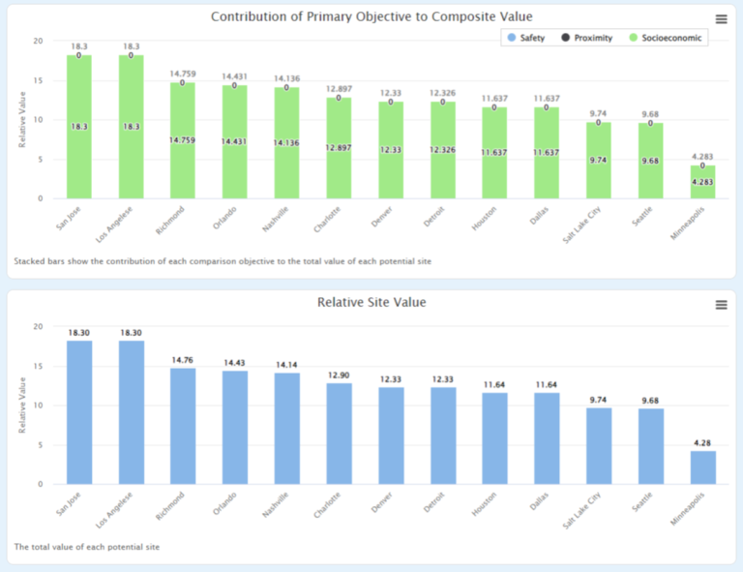
Task: Click the Relative Site Value chart title
Action: coord(371,302)
